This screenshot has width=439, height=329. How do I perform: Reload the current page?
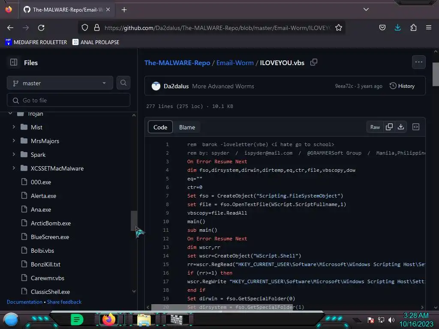[41, 28]
